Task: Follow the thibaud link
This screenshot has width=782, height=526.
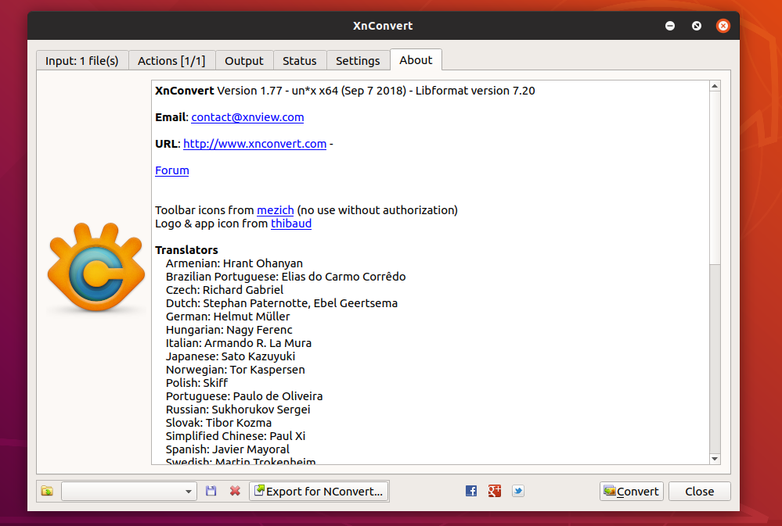Action: pyautogui.click(x=291, y=224)
